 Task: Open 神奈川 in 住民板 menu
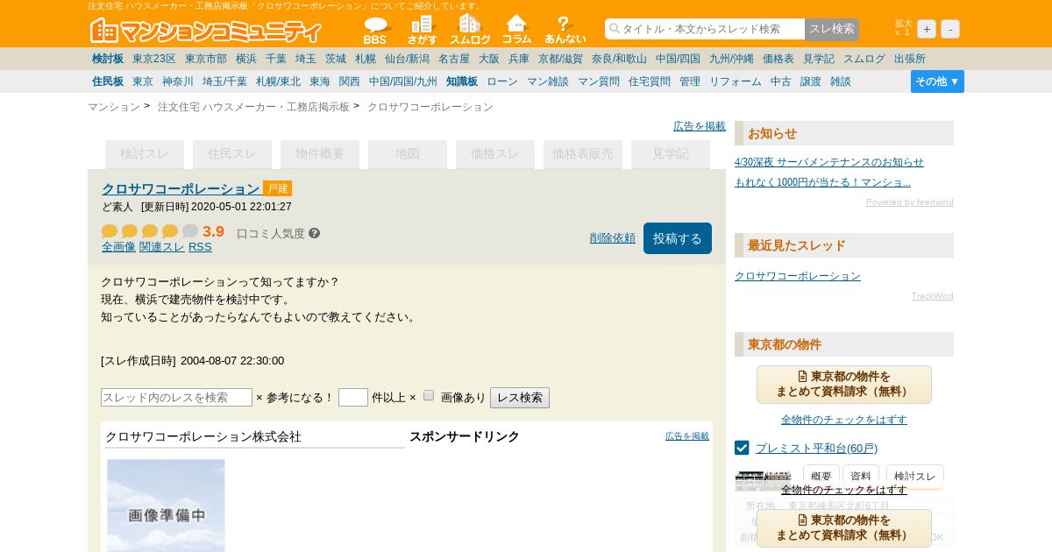pyautogui.click(x=178, y=81)
